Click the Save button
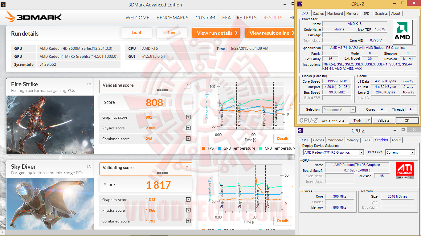This screenshot has height=236, width=421. pyautogui.click(x=172, y=33)
